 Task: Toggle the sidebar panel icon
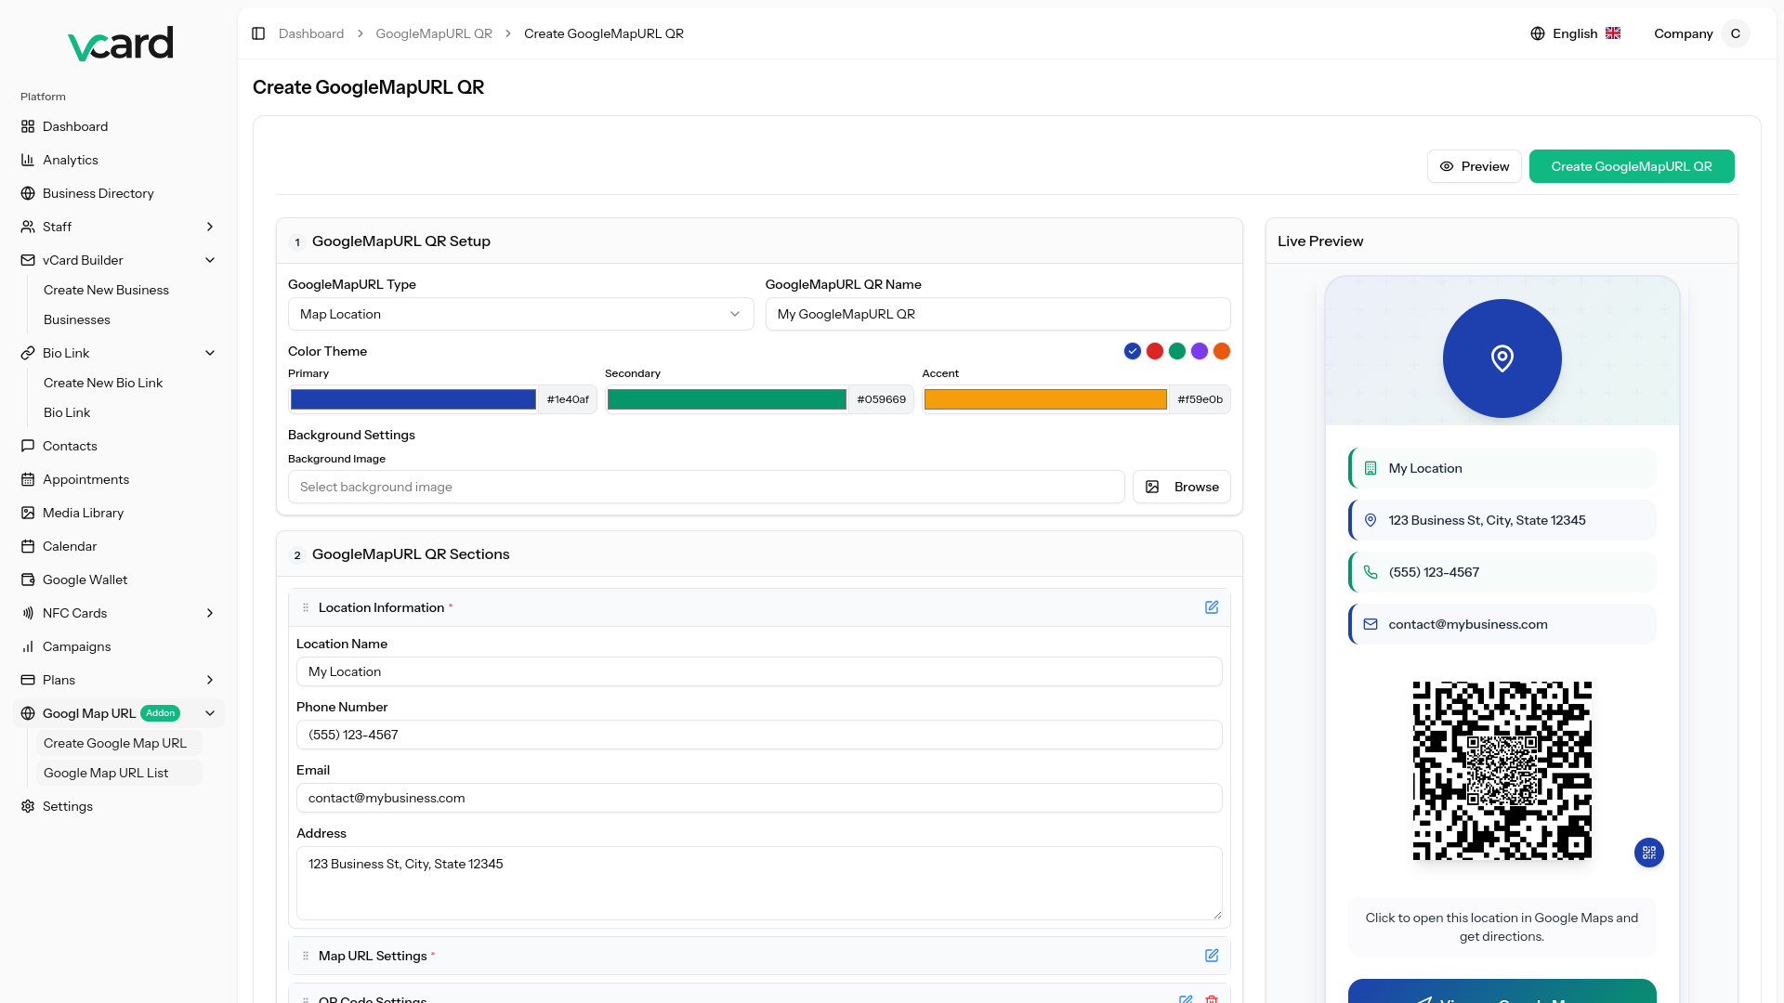pyautogui.click(x=258, y=33)
